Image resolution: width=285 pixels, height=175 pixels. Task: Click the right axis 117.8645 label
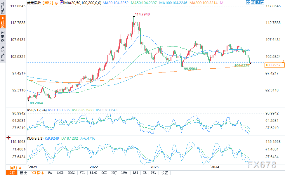pos(273,6)
